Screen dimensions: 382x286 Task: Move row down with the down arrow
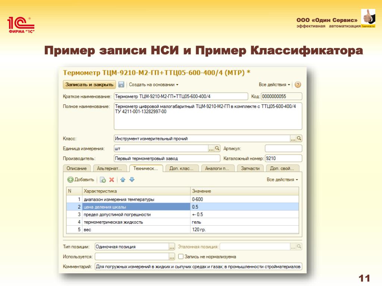coord(132,180)
